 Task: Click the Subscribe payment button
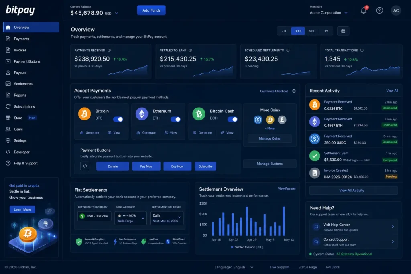coord(205,166)
